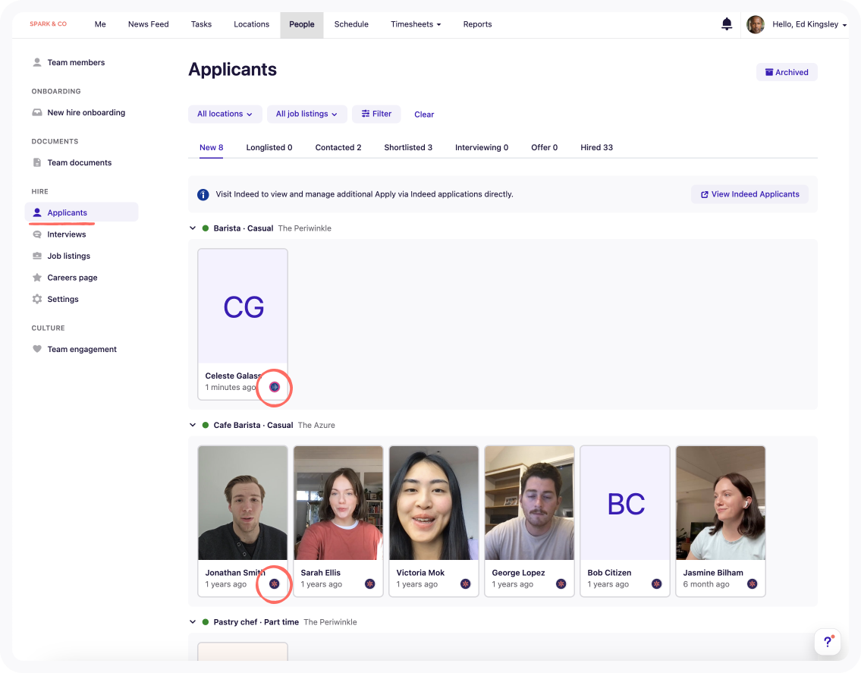Screen dimensions: 861x673
Task: Open News Feed in top navigation
Action: (x=148, y=24)
